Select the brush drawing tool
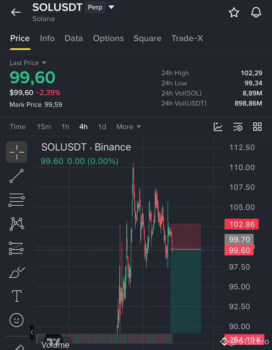Image resolution: width=272 pixels, height=350 pixels. pyautogui.click(x=17, y=272)
